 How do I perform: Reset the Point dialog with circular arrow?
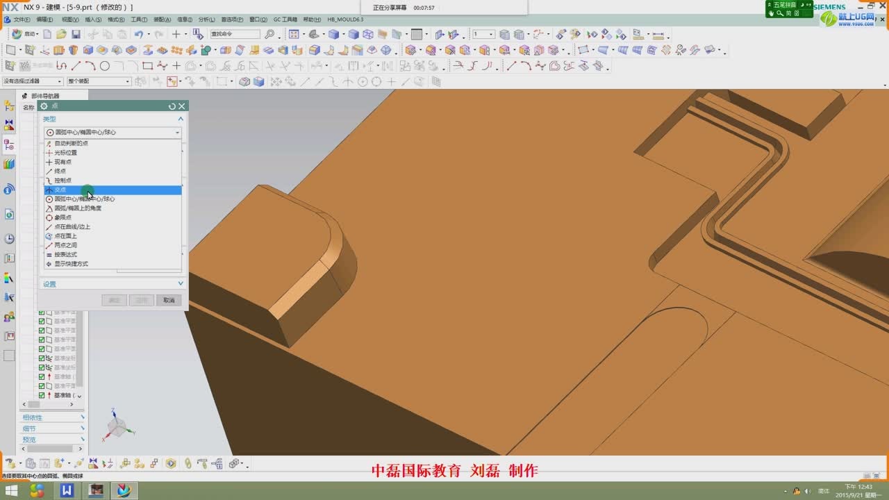click(172, 106)
